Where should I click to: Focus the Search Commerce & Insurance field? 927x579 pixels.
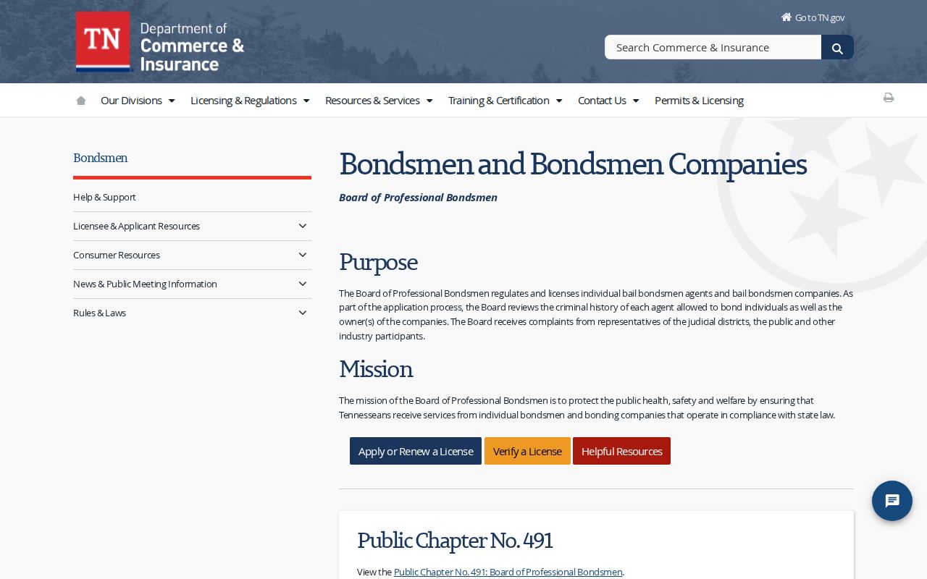tap(713, 47)
